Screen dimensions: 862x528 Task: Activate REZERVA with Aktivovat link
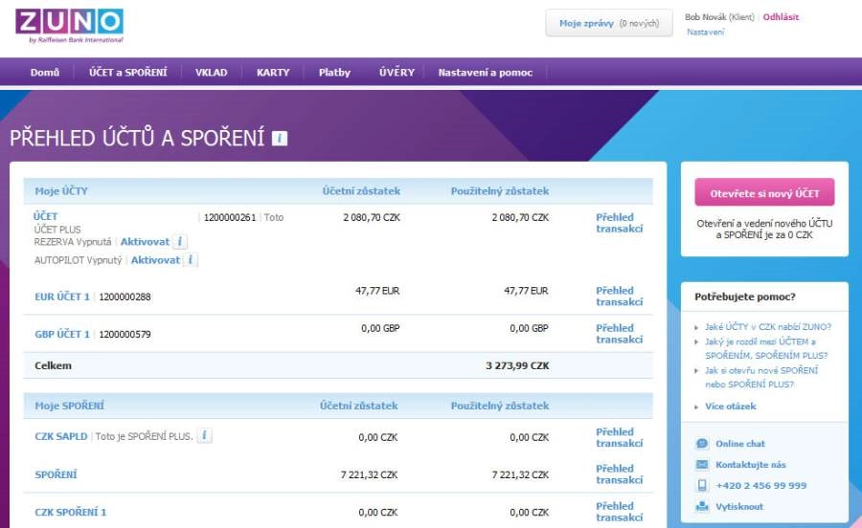[x=145, y=242]
